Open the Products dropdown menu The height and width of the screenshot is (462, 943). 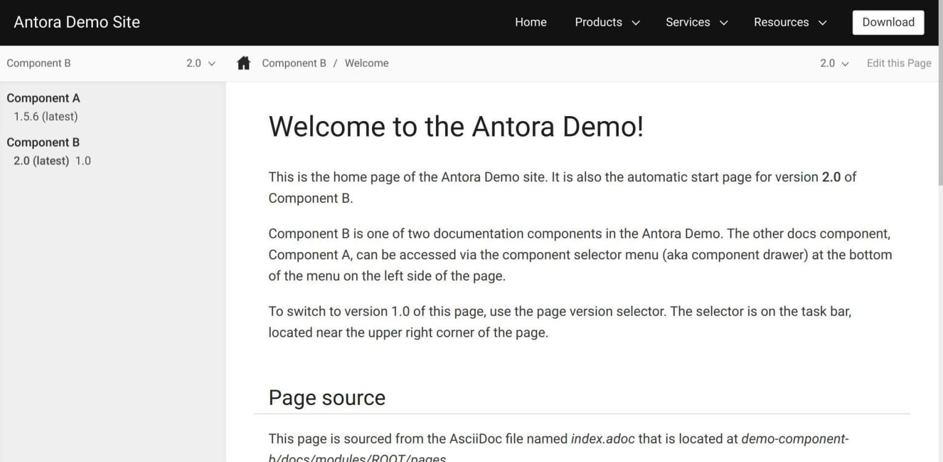599,23
